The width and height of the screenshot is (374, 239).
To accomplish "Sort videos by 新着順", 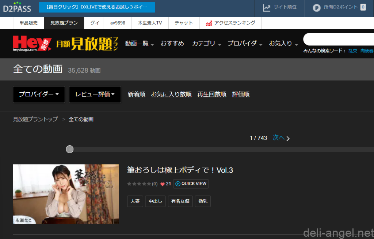I will 137,95.
